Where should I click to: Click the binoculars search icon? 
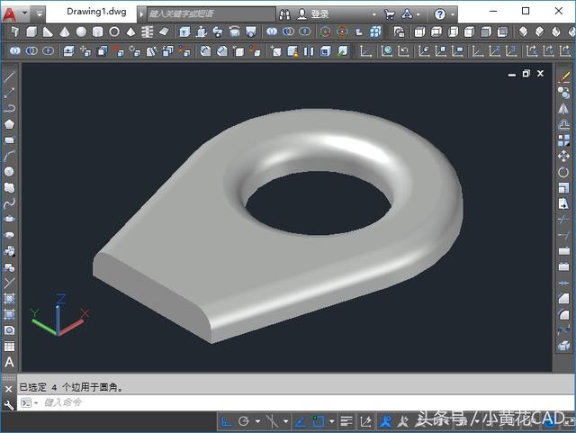click(283, 14)
